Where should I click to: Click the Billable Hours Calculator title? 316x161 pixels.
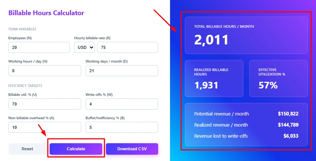click(46, 13)
